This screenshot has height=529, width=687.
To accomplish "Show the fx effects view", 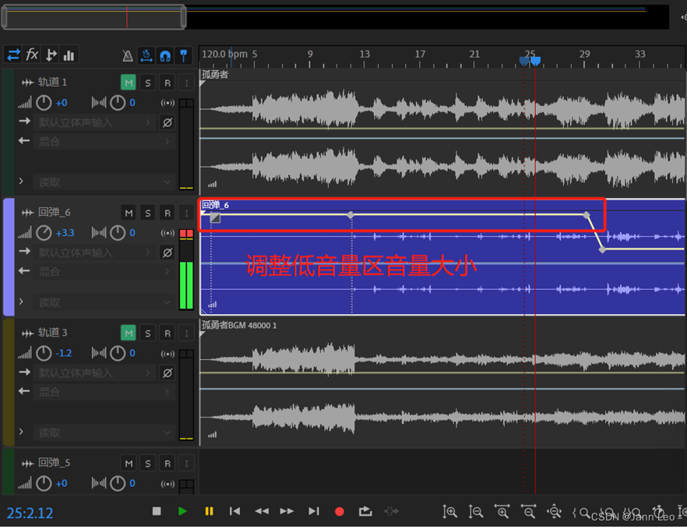I will point(32,55).
